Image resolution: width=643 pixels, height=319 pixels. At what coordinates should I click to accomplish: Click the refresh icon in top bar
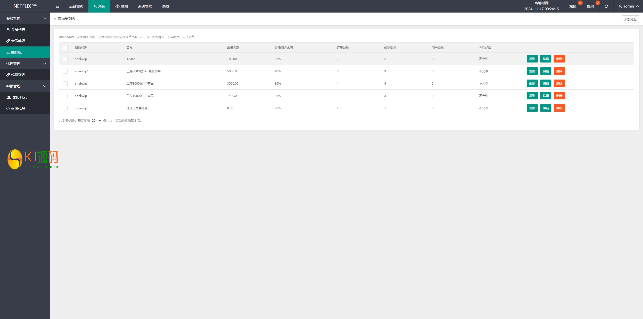click(606, 6)
